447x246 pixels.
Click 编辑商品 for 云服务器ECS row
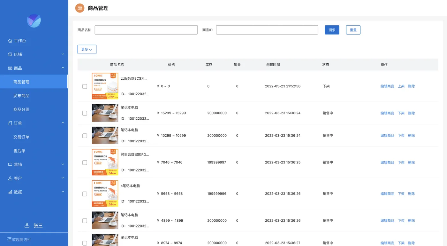click(387, 86)
